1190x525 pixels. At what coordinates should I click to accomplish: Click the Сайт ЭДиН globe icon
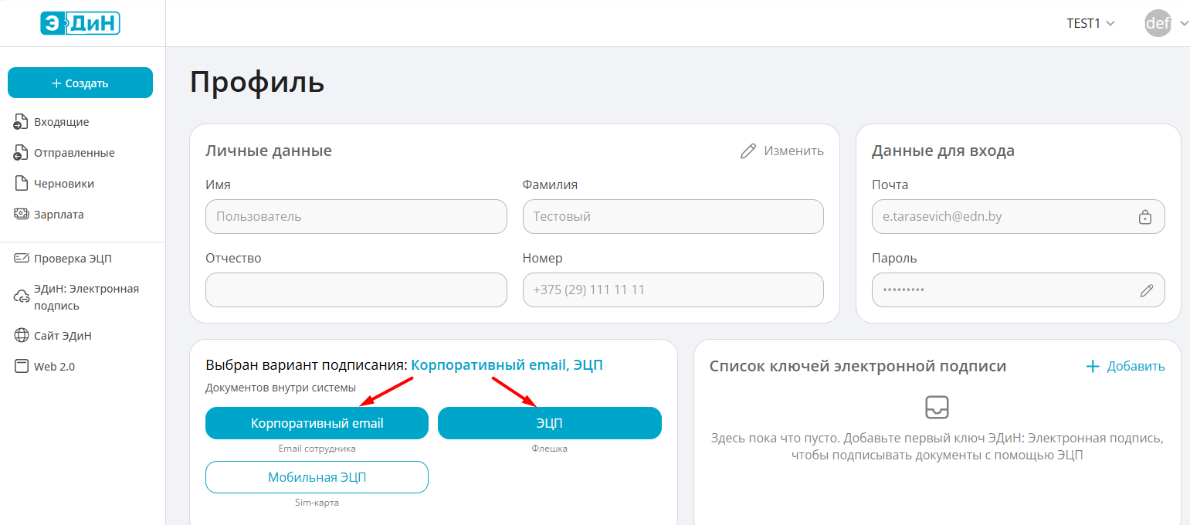point(22,336)
